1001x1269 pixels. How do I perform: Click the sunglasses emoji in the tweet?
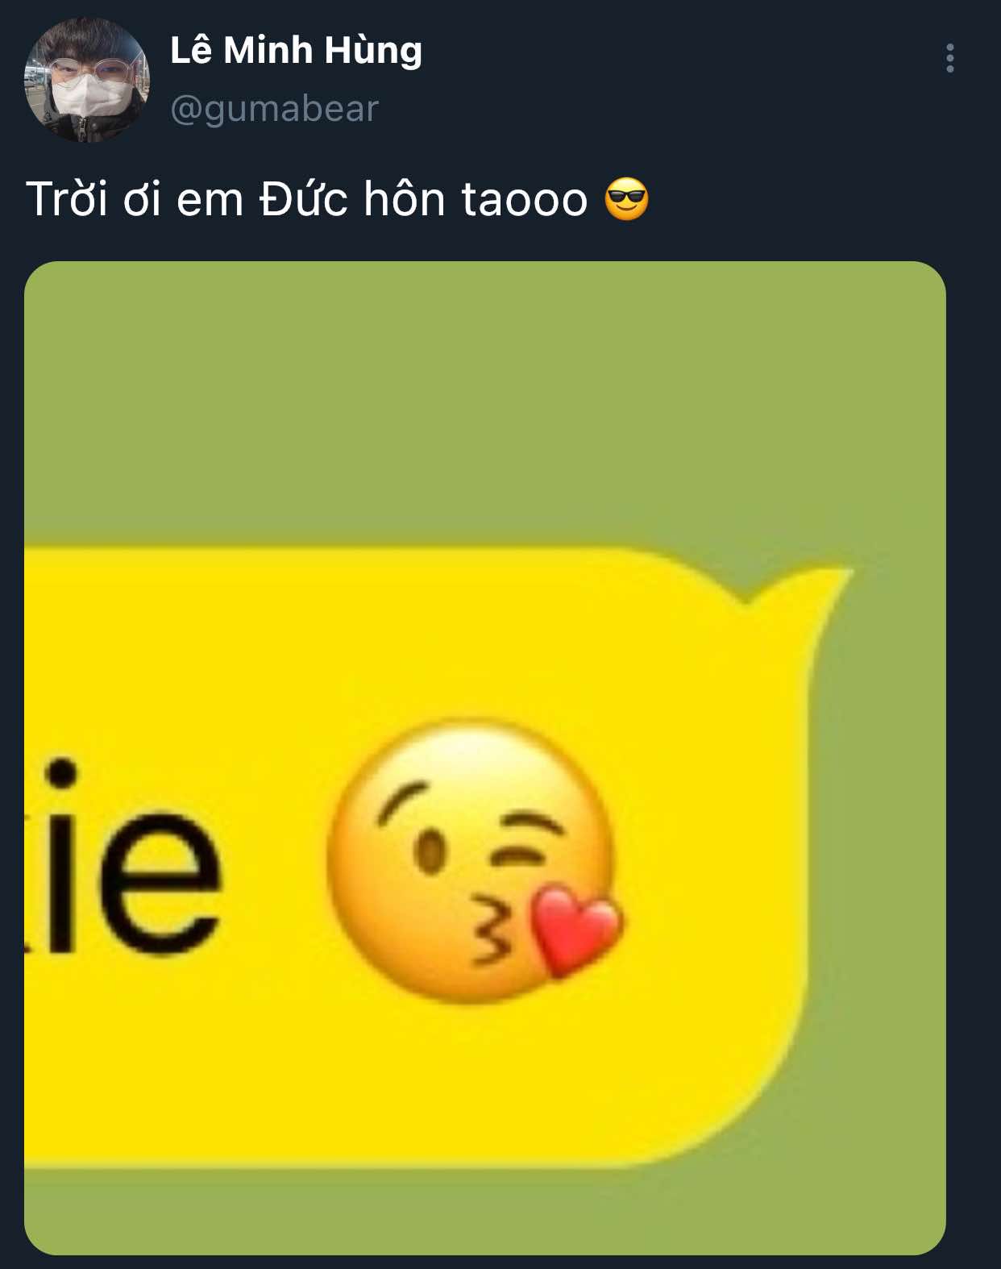tap(627, 200)
